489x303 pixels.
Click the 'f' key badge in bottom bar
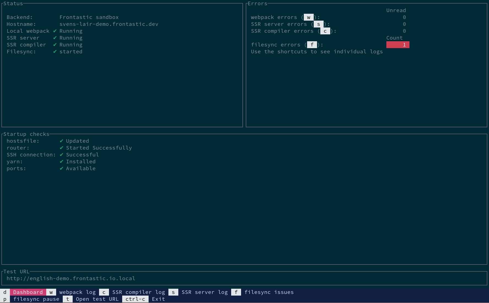[x=236, y=292]
